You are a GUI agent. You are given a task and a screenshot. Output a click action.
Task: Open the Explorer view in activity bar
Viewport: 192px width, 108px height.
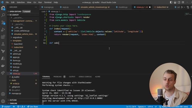coord(3,8)
